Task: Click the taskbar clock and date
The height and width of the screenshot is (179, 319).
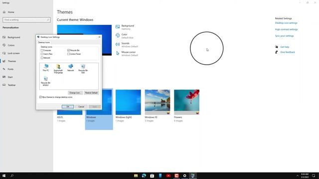Action: point(305,176)
